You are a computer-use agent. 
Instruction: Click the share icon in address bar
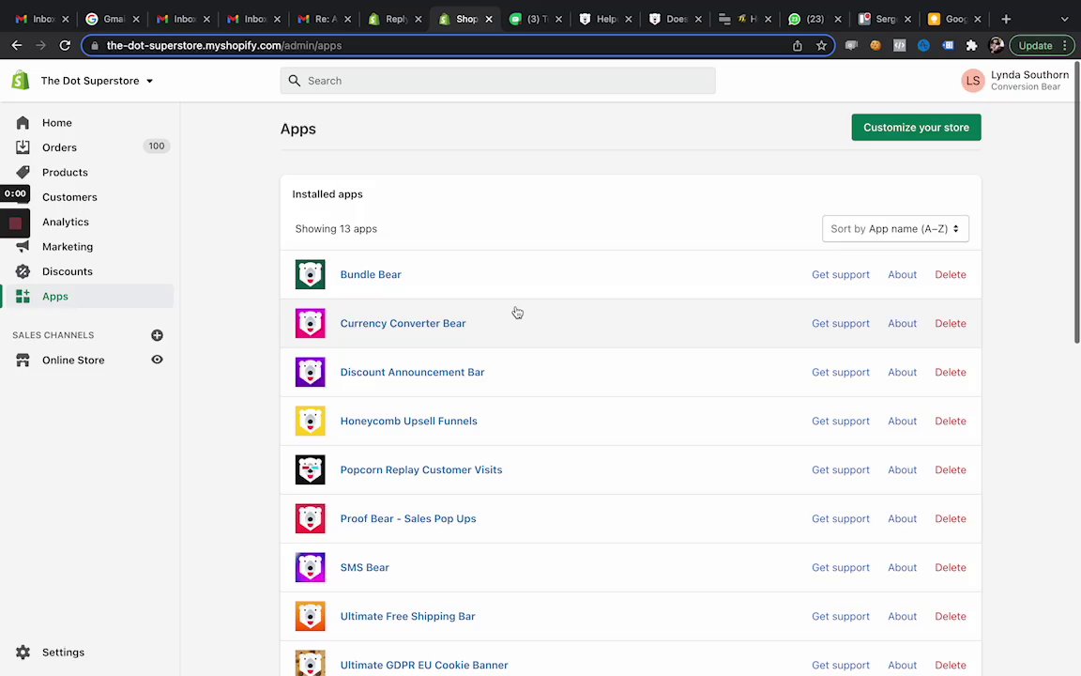(797, 45)
